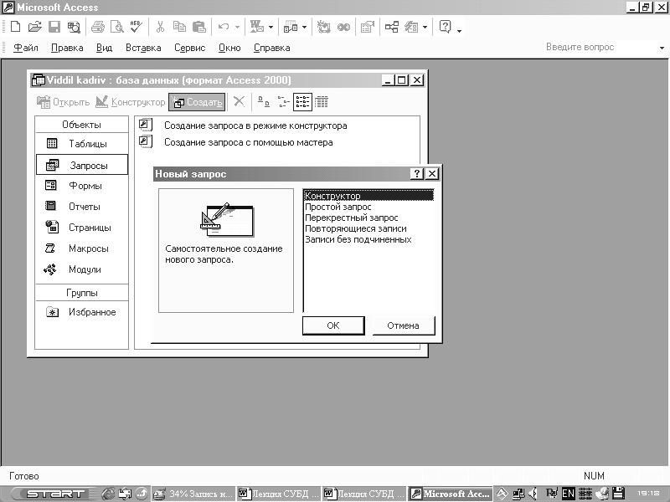Click the Группы header bar

(81, 293)
